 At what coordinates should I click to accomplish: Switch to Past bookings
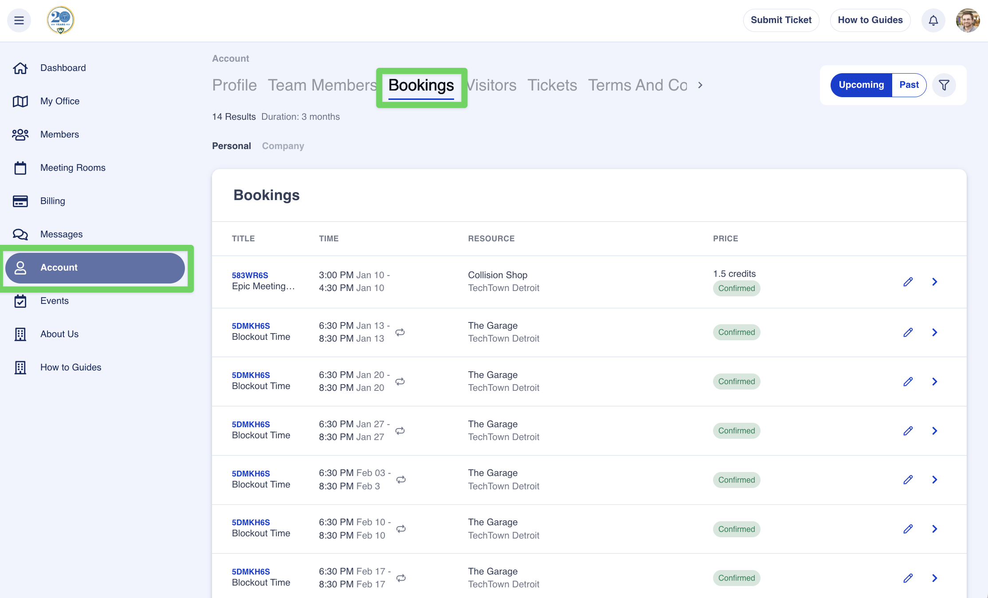point(909,85)
